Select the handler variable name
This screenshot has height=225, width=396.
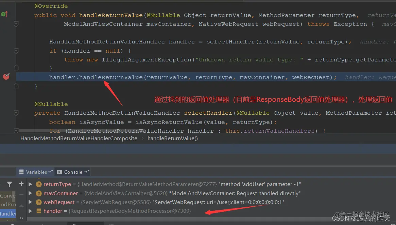[x=53, y=211]
